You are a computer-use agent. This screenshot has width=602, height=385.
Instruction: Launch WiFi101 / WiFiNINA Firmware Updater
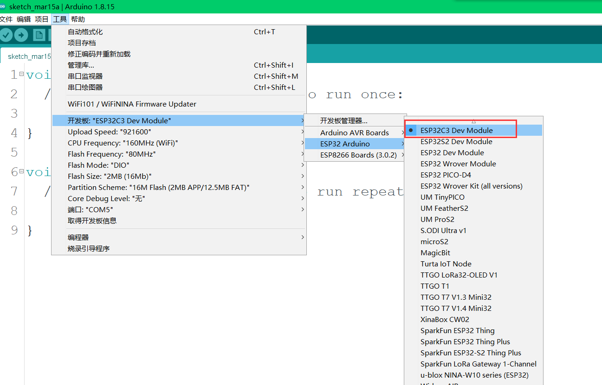(x=179, y=104)
